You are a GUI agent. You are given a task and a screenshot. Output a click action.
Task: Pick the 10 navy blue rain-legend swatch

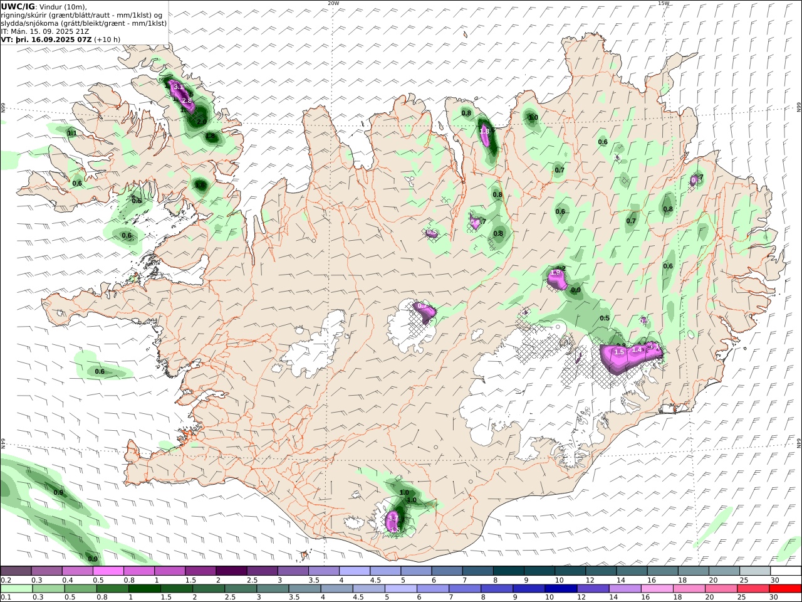[560, 588]
